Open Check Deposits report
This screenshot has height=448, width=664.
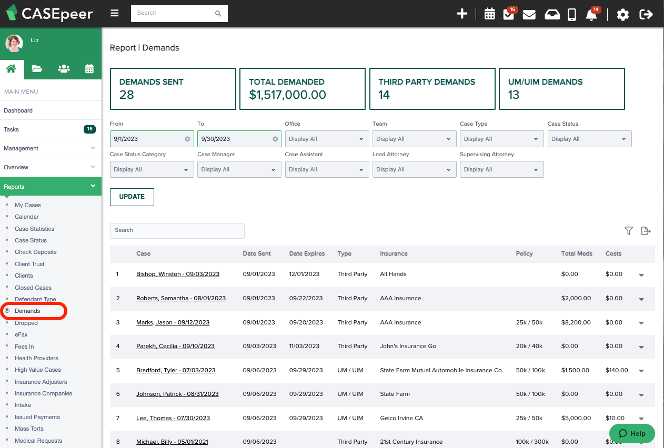tap(36, 252)
